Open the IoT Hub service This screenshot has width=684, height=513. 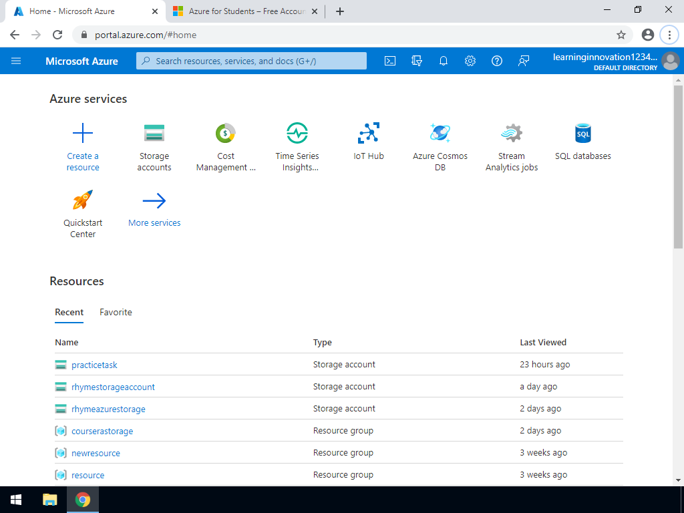[x=369, y=134]
